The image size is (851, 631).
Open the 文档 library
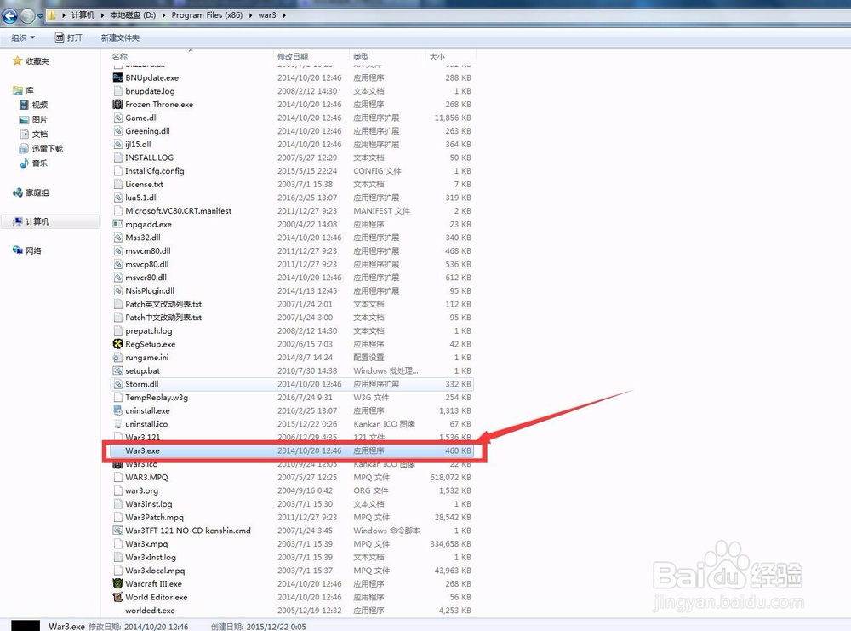click(34, 134)
